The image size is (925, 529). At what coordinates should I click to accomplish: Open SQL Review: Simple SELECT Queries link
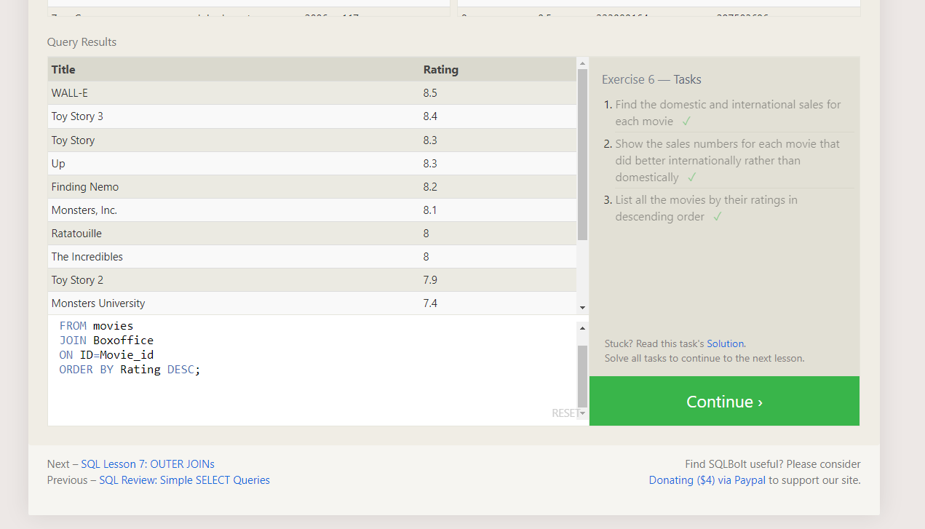pyautogui.click(x=184, y=480)
